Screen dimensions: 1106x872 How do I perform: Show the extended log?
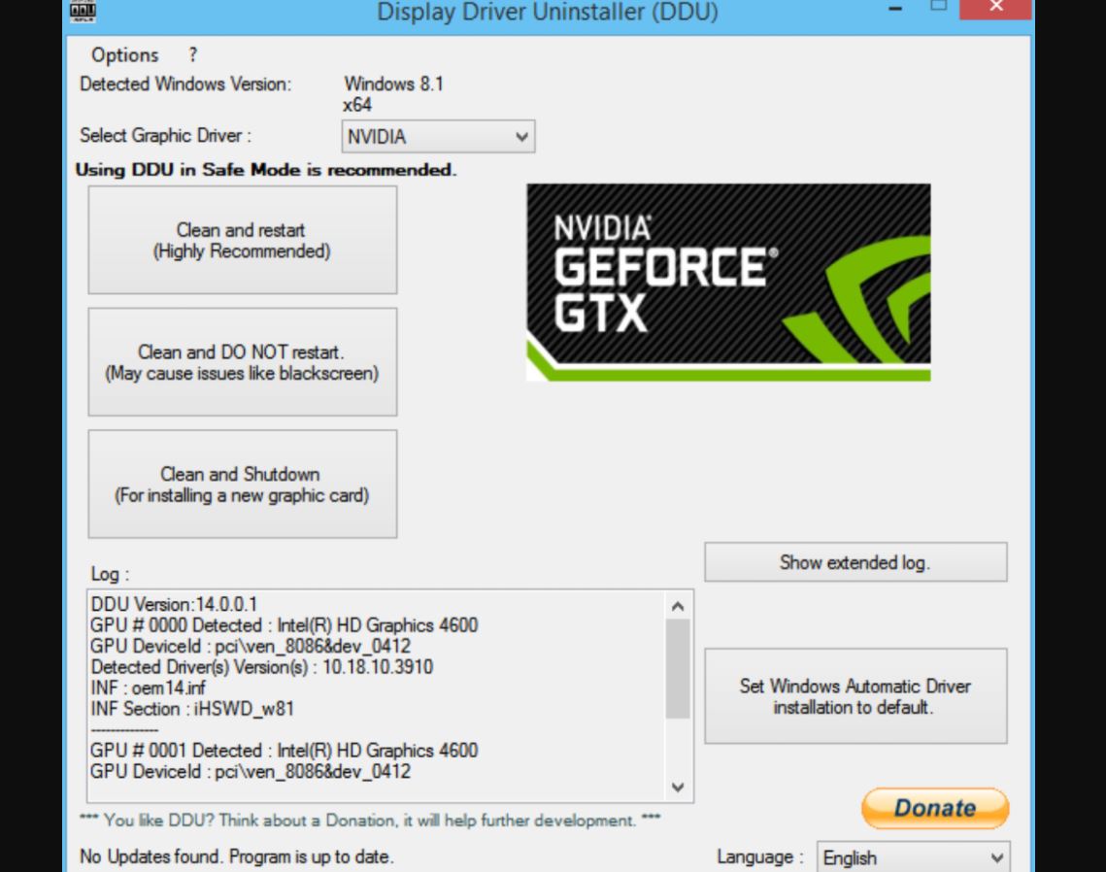click(855, 562)
